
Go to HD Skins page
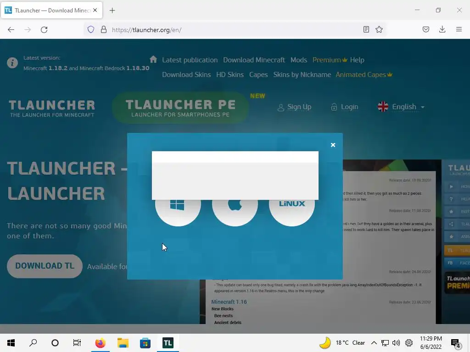230,75
